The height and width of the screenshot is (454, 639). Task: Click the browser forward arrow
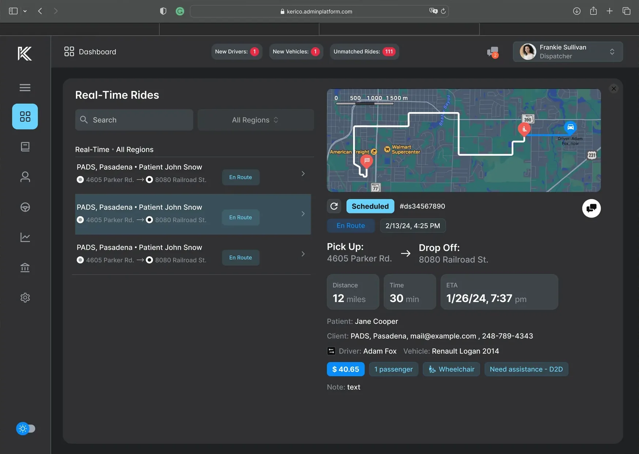(56, 11)
